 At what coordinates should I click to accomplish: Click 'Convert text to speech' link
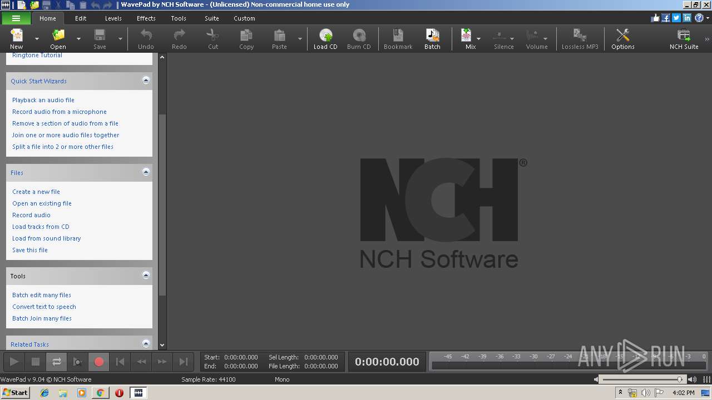(x=44, y=307)
